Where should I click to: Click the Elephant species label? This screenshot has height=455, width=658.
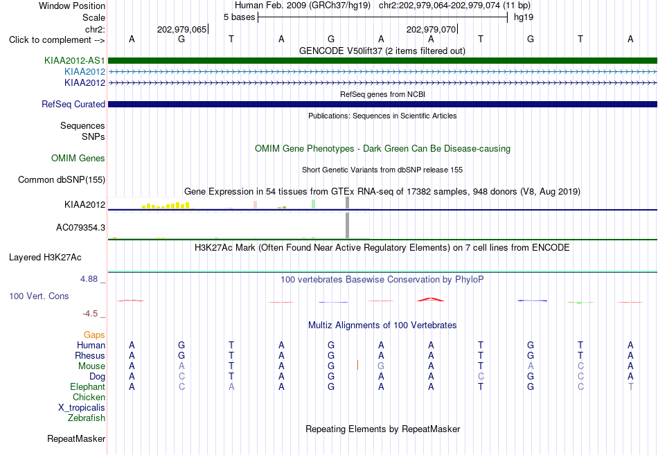(87, 386)
